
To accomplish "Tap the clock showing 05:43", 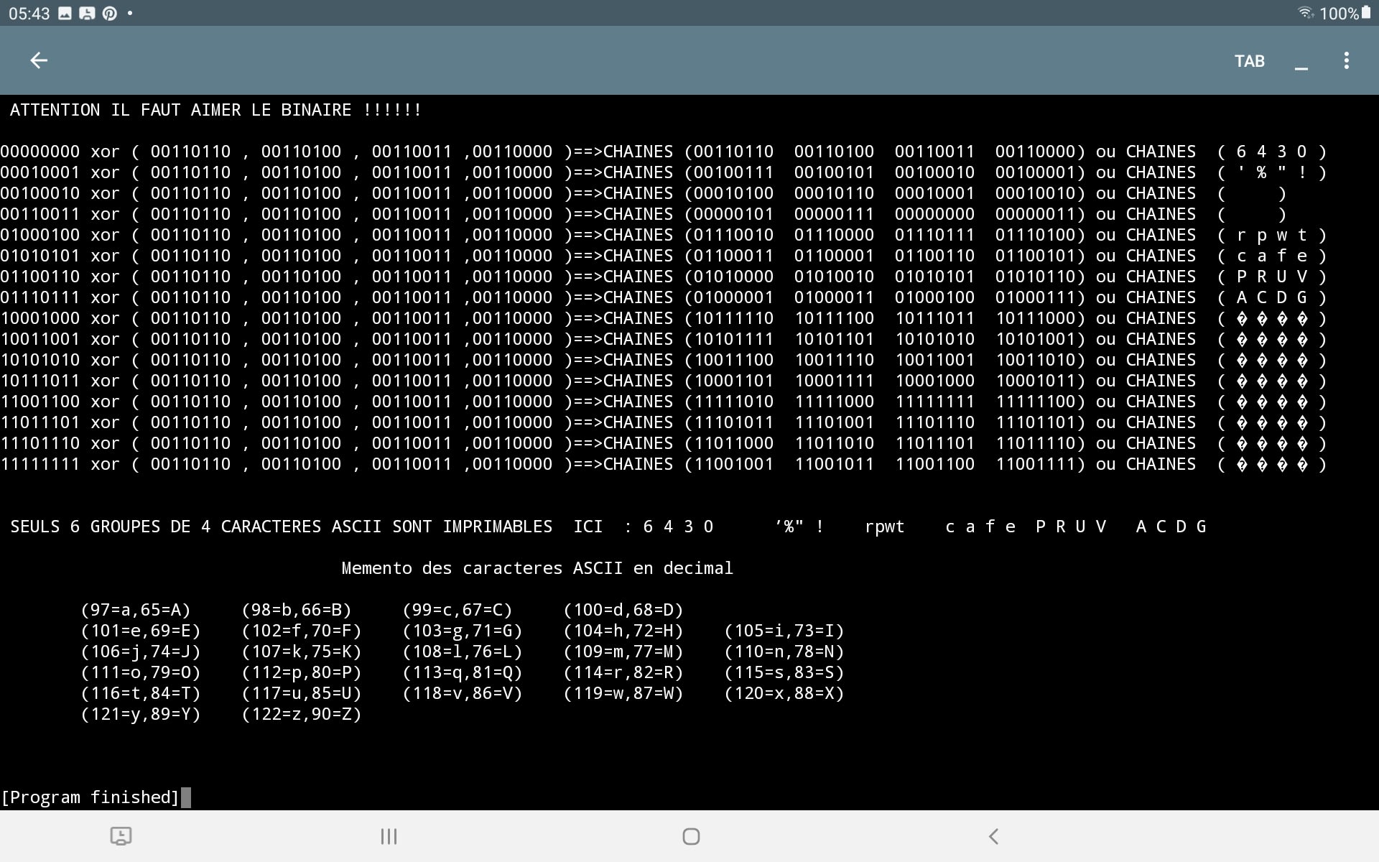I will [29, 13].
